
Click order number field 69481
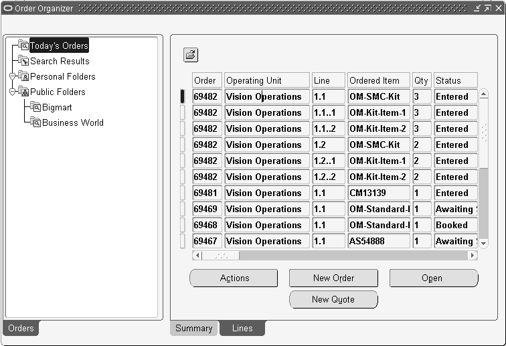click(x=207, y=193)
